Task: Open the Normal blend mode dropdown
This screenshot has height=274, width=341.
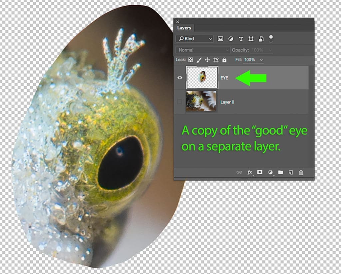Action: 203,50
